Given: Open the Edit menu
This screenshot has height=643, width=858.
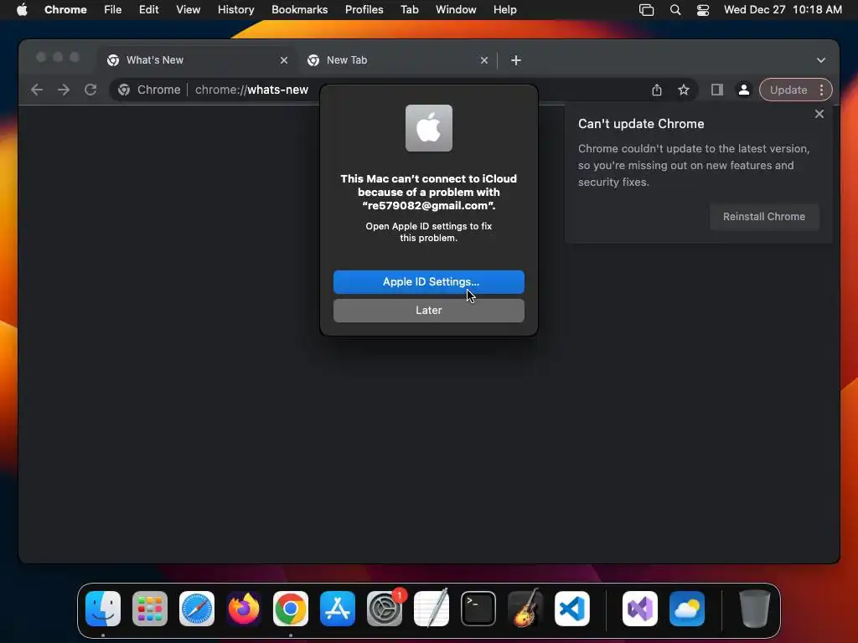Looking at the screenshot, I should pos(148,10).
